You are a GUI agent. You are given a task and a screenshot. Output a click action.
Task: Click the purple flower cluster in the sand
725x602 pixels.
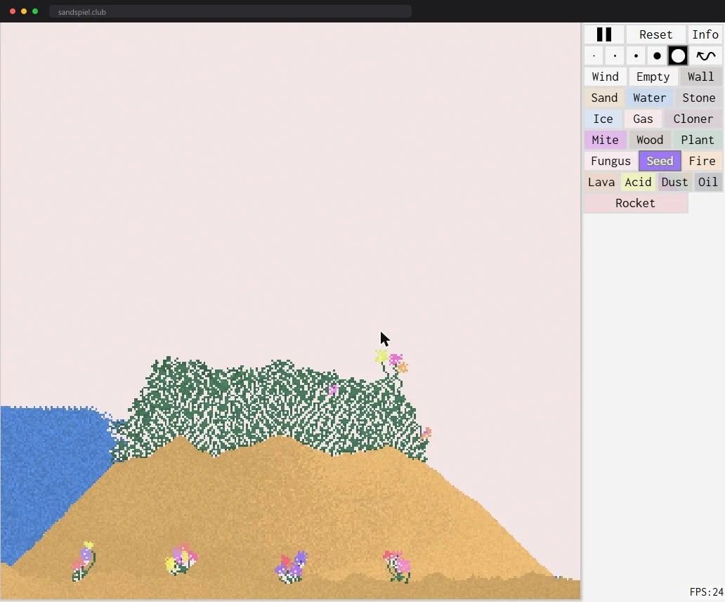[292, 567]
